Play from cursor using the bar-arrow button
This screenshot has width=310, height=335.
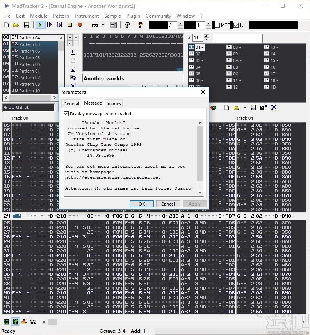click(59, 25)
